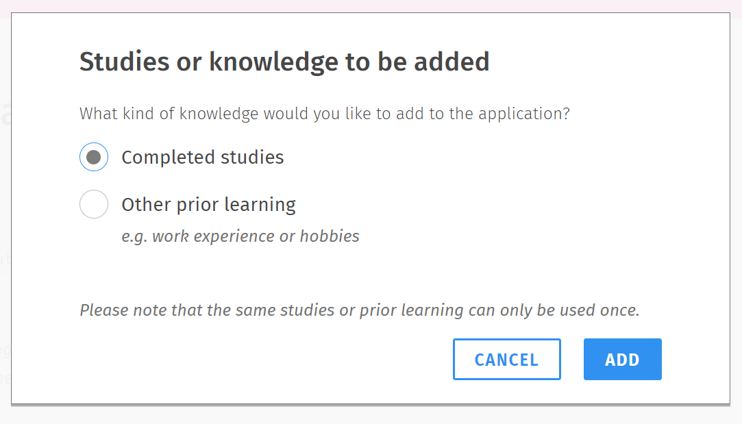The height and width of the screenshot is (424, 742).
Task: Select the Completed studies radio button
Action: [x=94, y=158]
